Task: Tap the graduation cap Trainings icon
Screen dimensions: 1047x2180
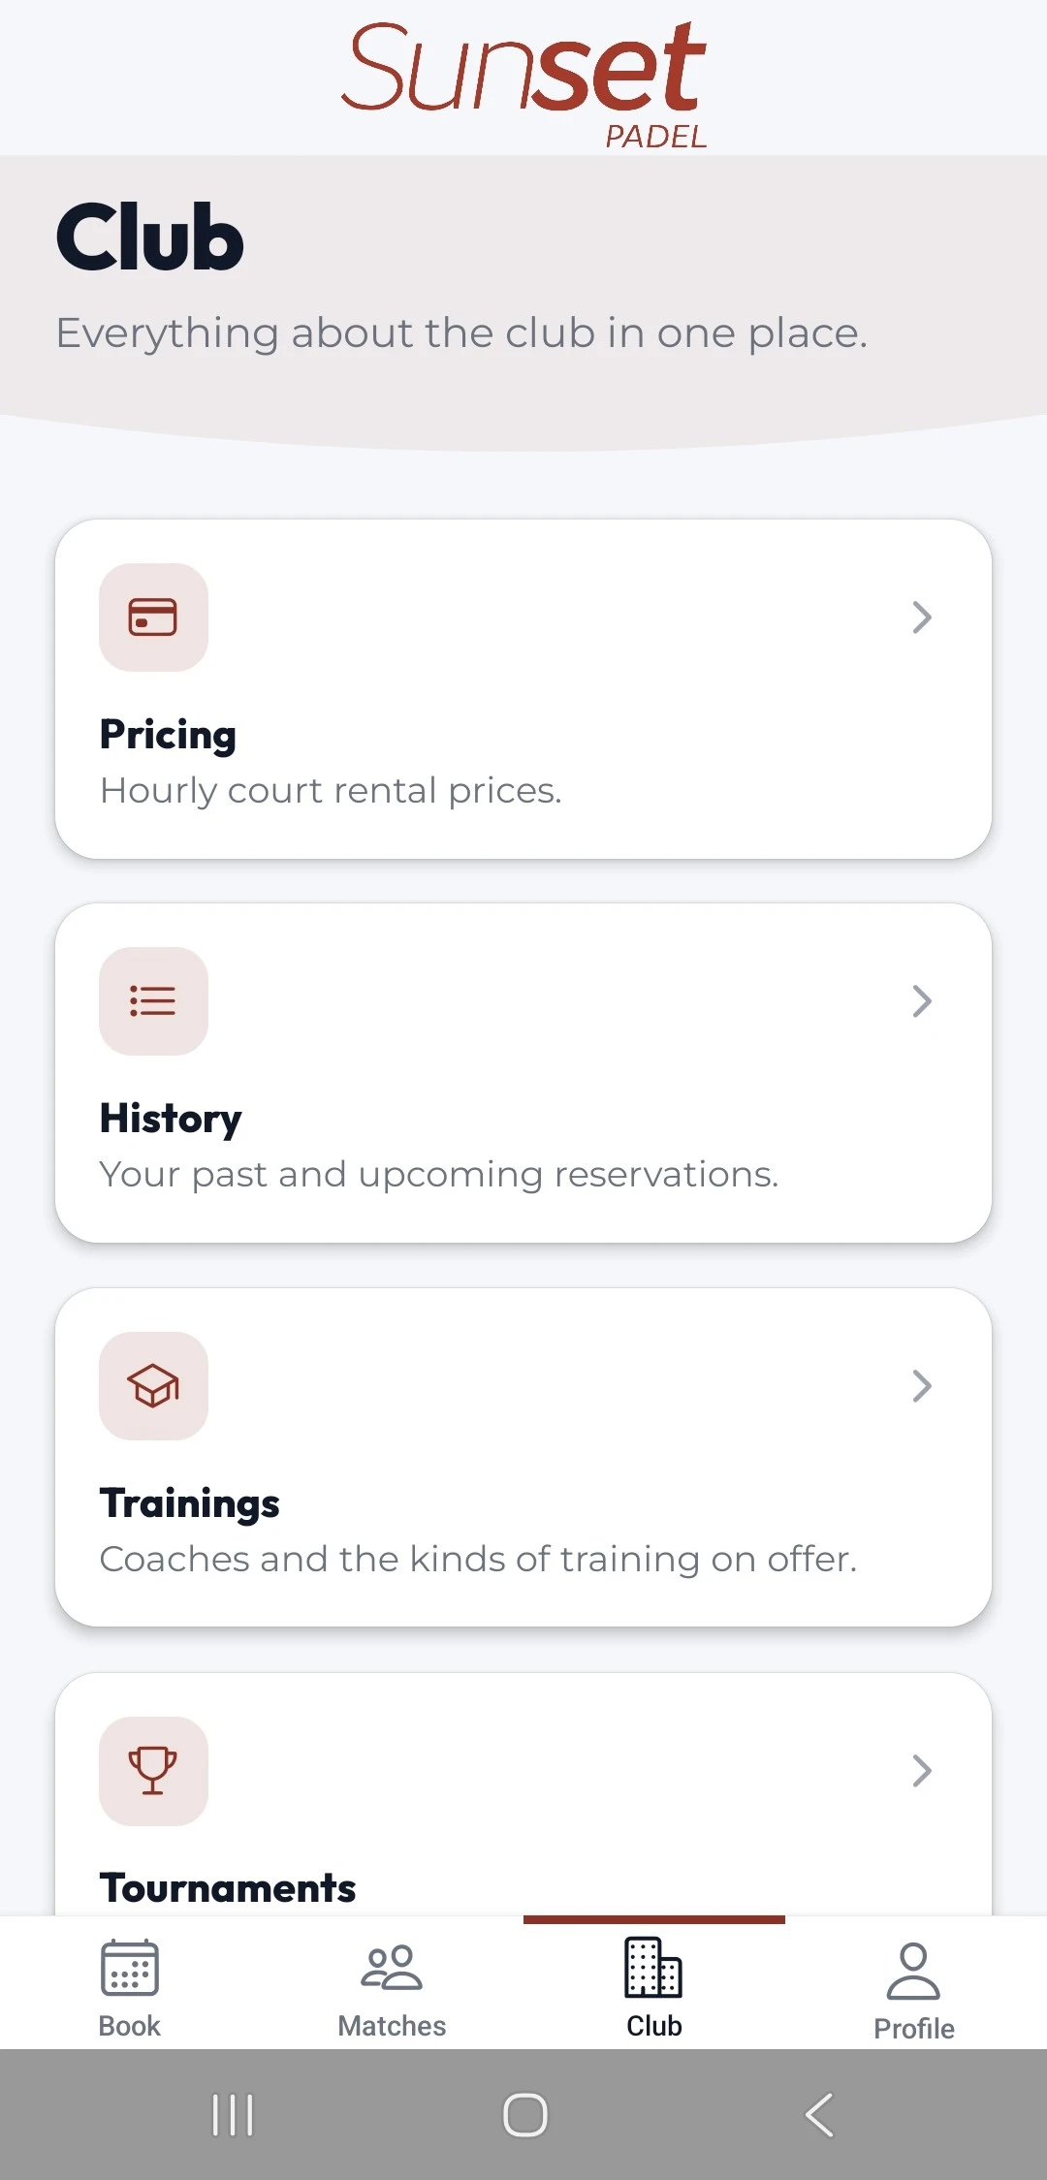Action: (x=153, y=1386)
